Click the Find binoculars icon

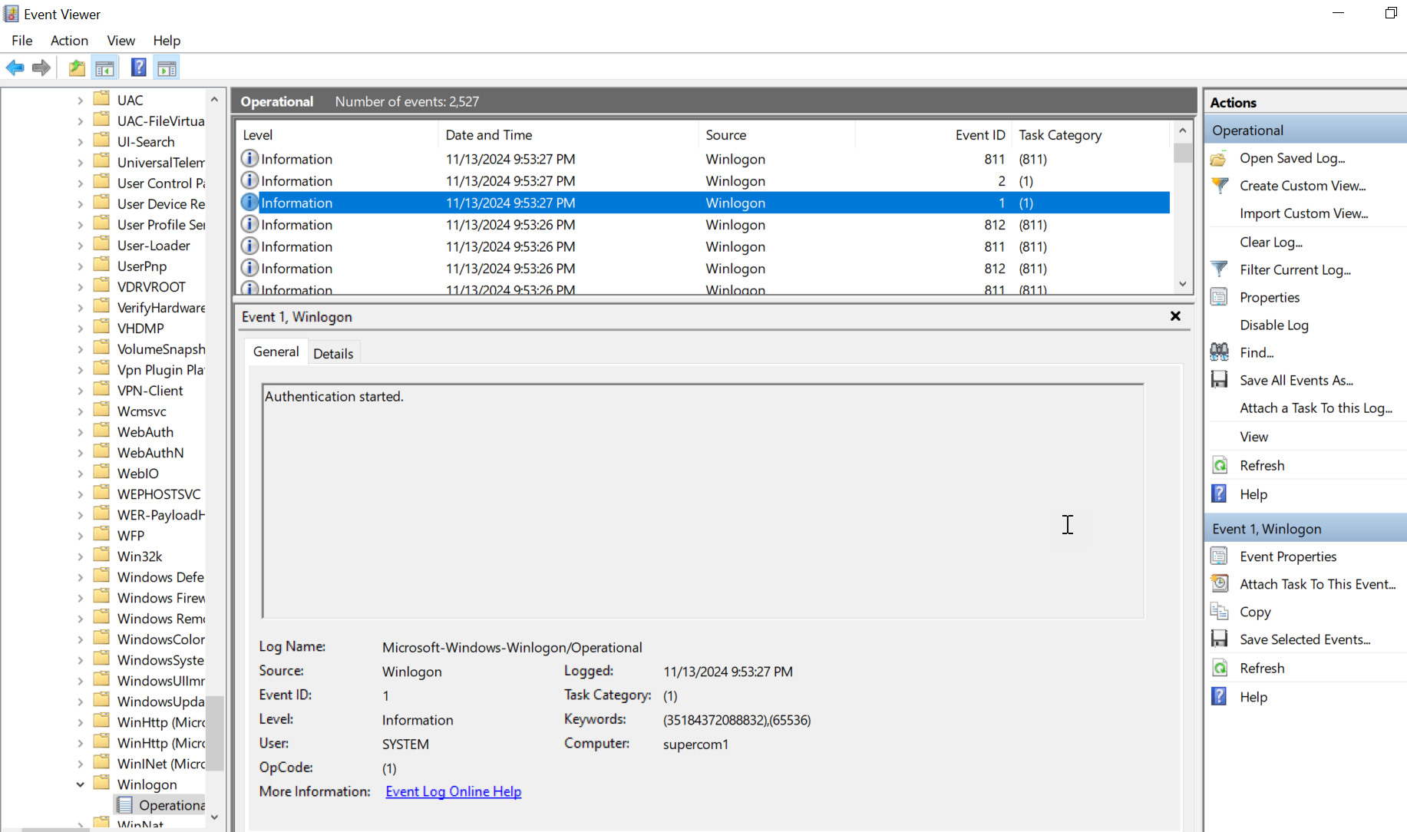(x=1219, y=352)
